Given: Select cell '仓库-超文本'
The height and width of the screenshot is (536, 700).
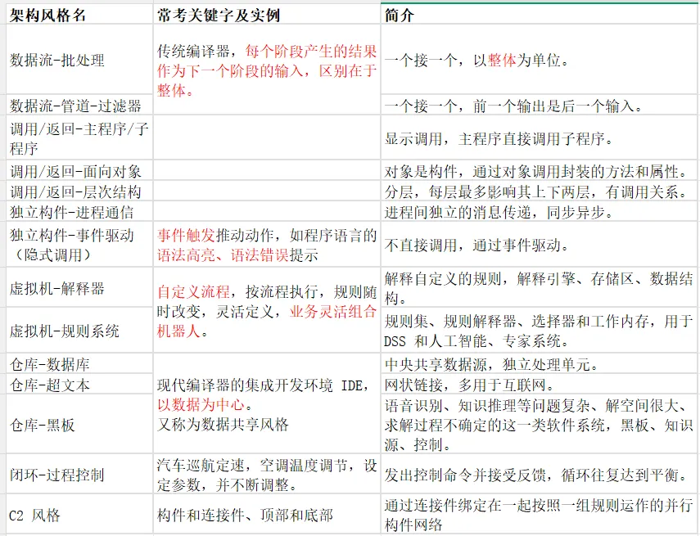Looking at the screenshot, I should 79,384.
